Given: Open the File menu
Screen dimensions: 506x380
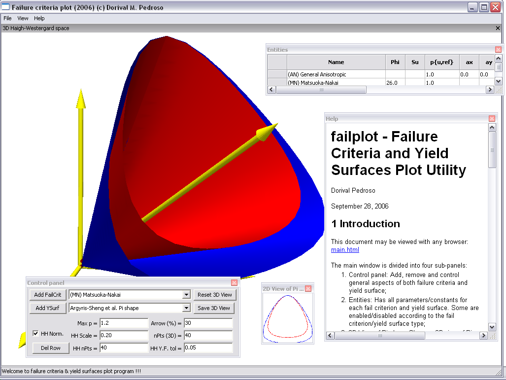Looking at the screenshot, I should coord(7,18).
